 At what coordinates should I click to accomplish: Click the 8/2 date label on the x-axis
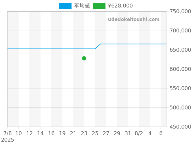coord(139,133)
